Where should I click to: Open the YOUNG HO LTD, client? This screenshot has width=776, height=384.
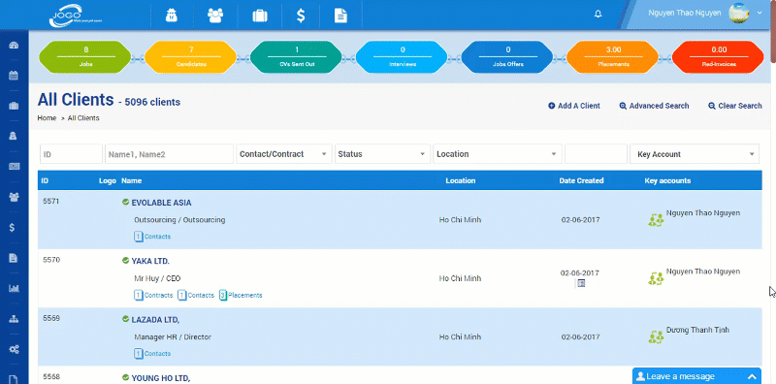coord(161,378)
